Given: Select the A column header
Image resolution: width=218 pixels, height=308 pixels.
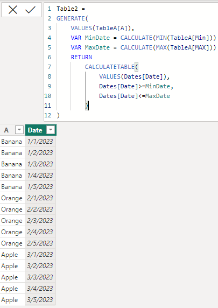Looking at the screenshot, I should 12,130.
